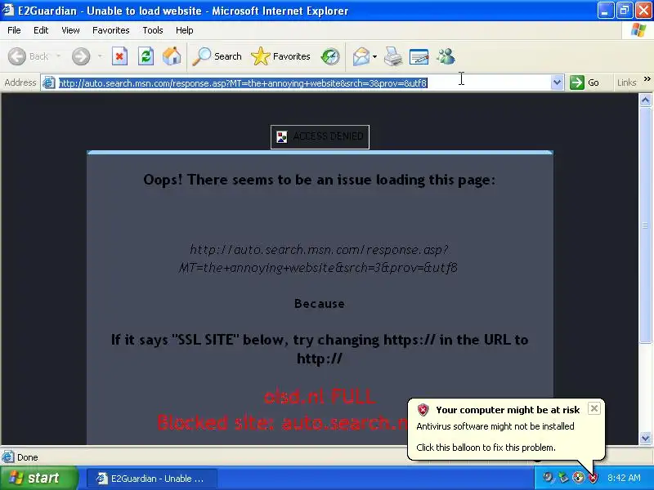Select E2Guardian taskbar window button
This screenshot has height=490, width=654.
[152, 479]
